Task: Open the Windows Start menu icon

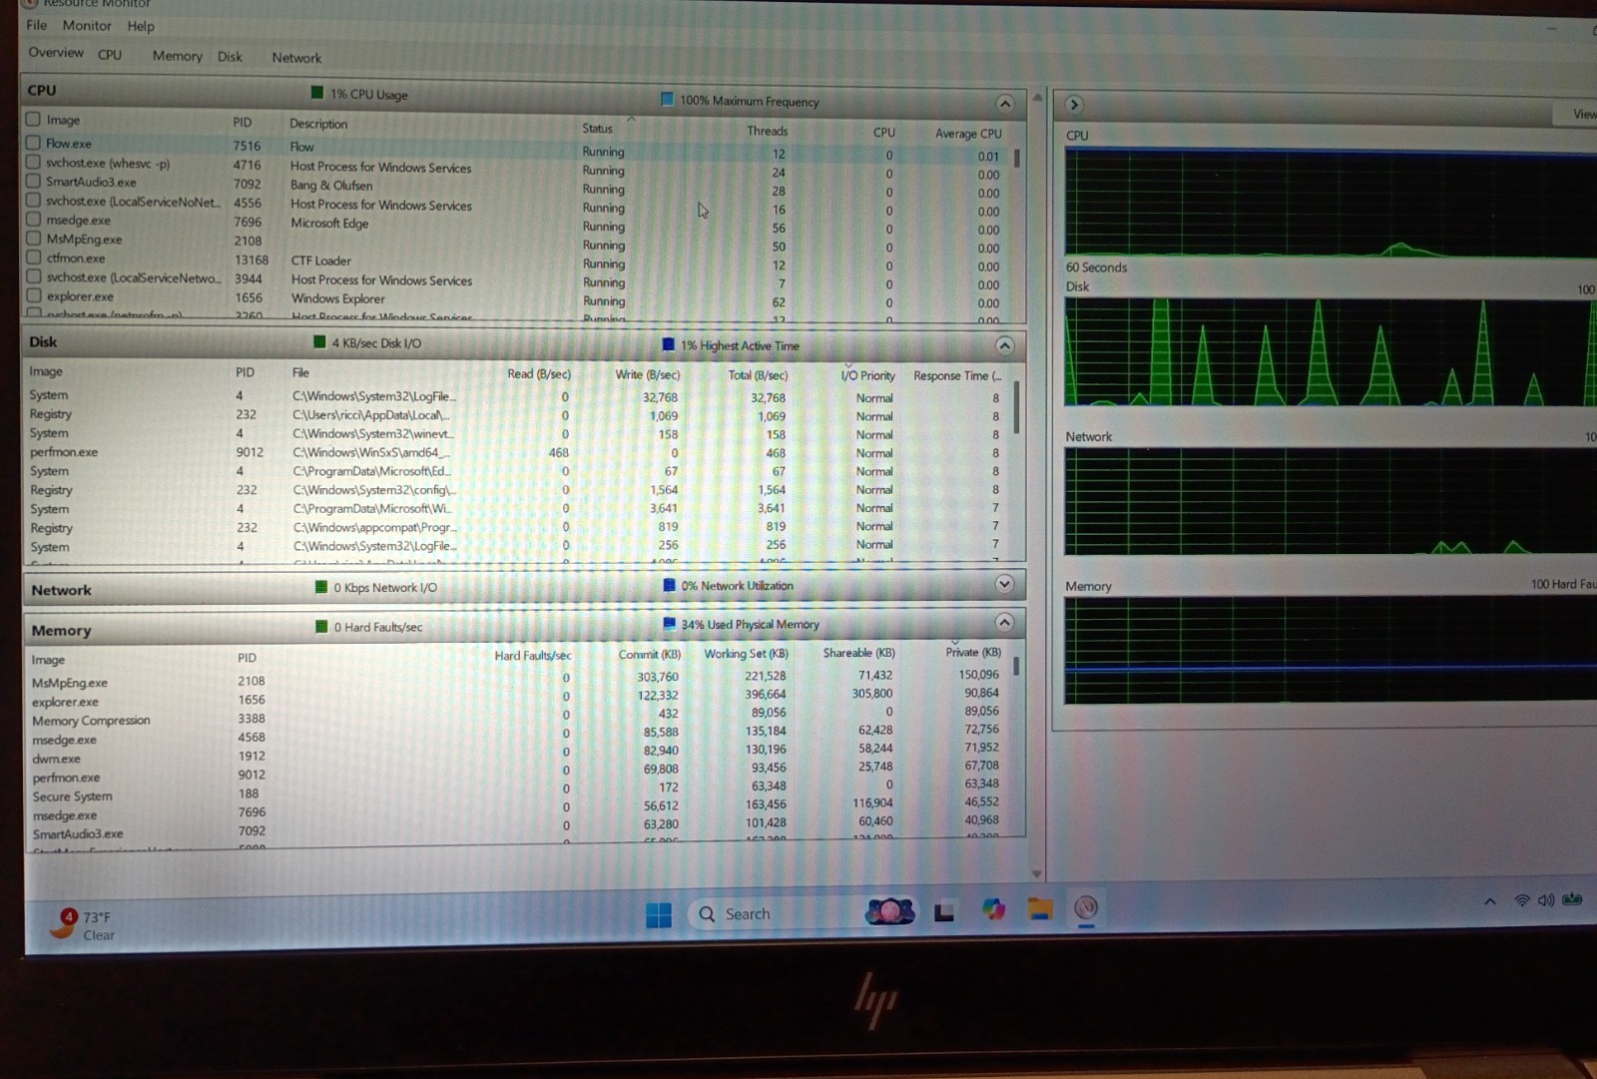Action: [x=659, y=914]
